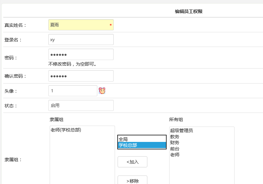Choose 老师 in the 所有组 list
This screenshot has width=263, height=184.
tap(175, 155)
